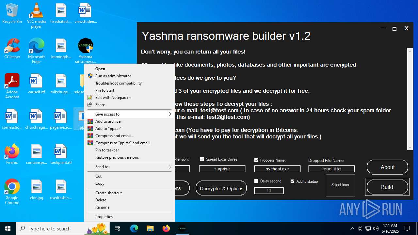
Task: Toggle the Proccess Name checkbox
Action: 256,160
